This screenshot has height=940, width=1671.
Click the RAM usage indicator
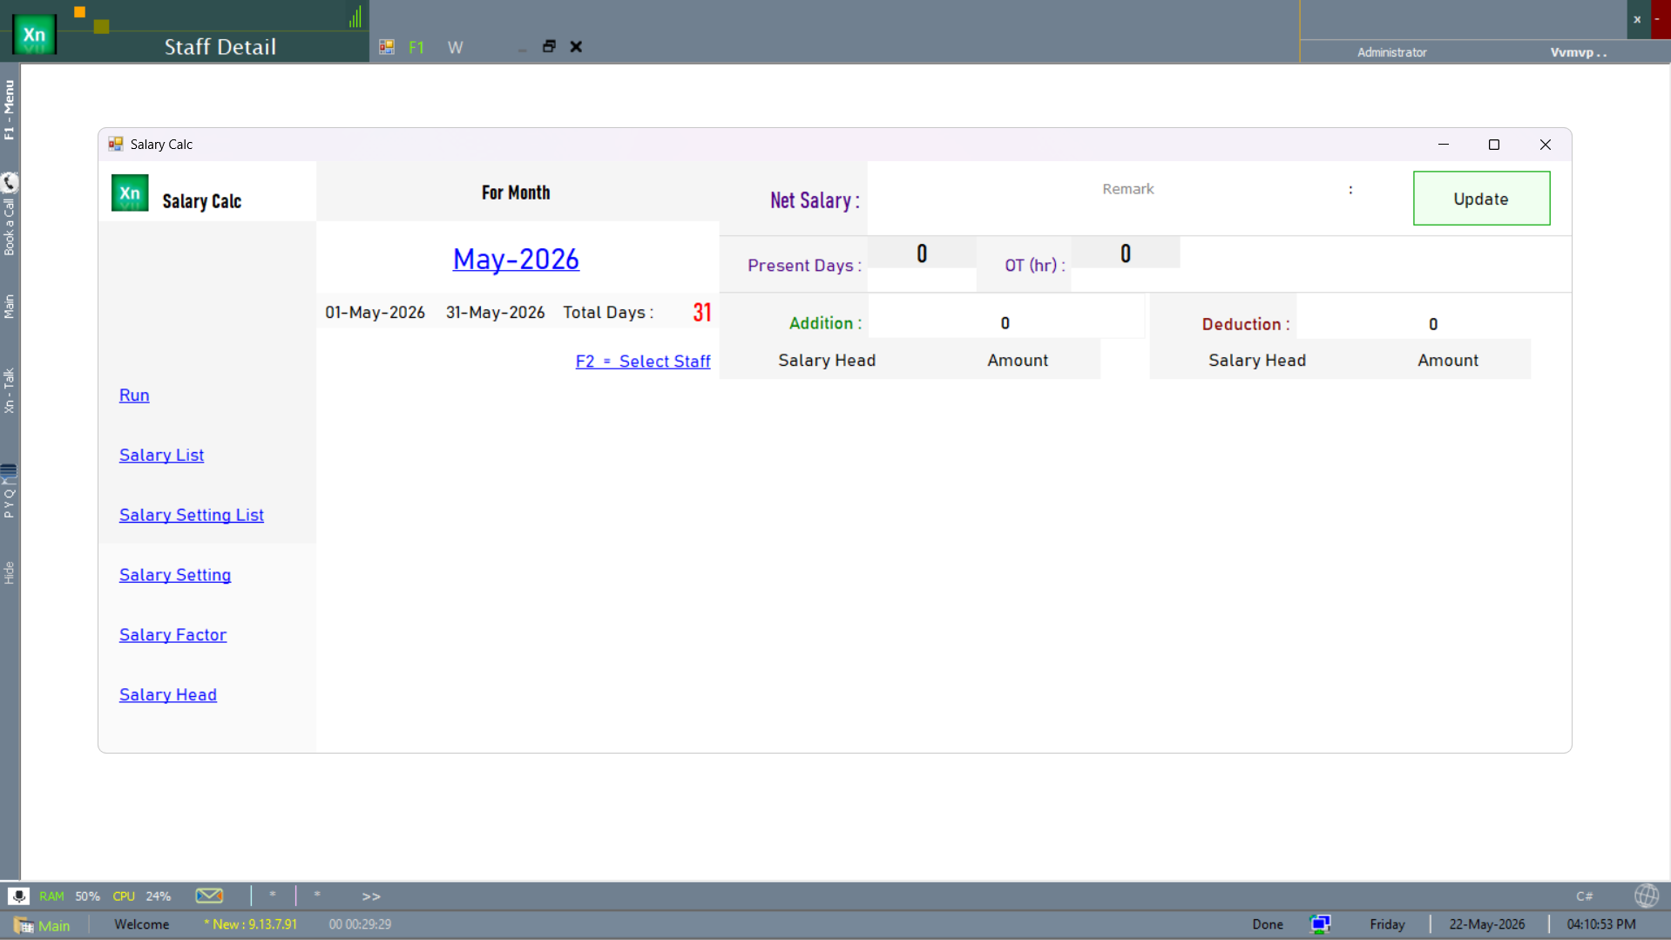(70, 896)
